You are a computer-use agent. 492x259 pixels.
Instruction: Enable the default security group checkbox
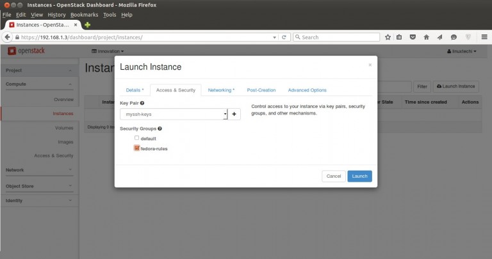tap(136, 138)
